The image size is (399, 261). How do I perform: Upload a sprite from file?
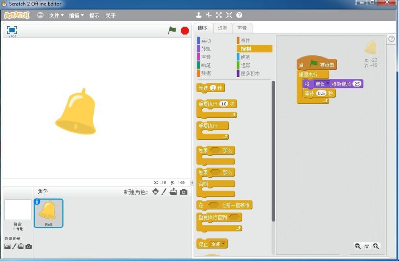173,192
